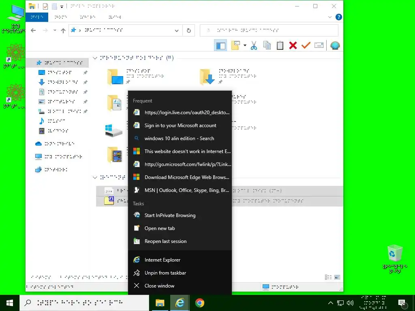Open the Windows Start button
Screen dimensions: 415x311
[10, 303]
